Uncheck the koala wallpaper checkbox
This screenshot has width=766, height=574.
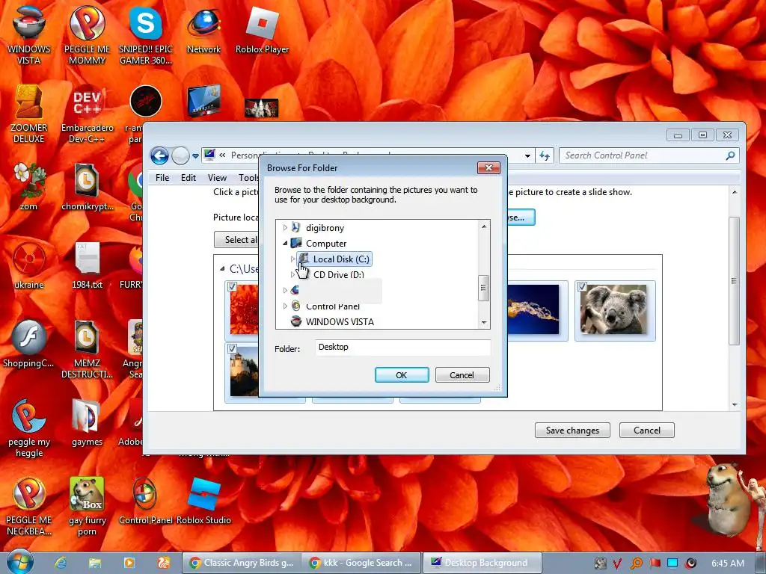point(582,286)
